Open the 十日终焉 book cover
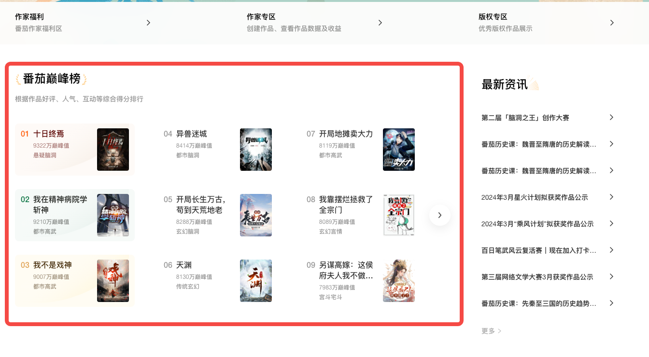 [113, 150]
